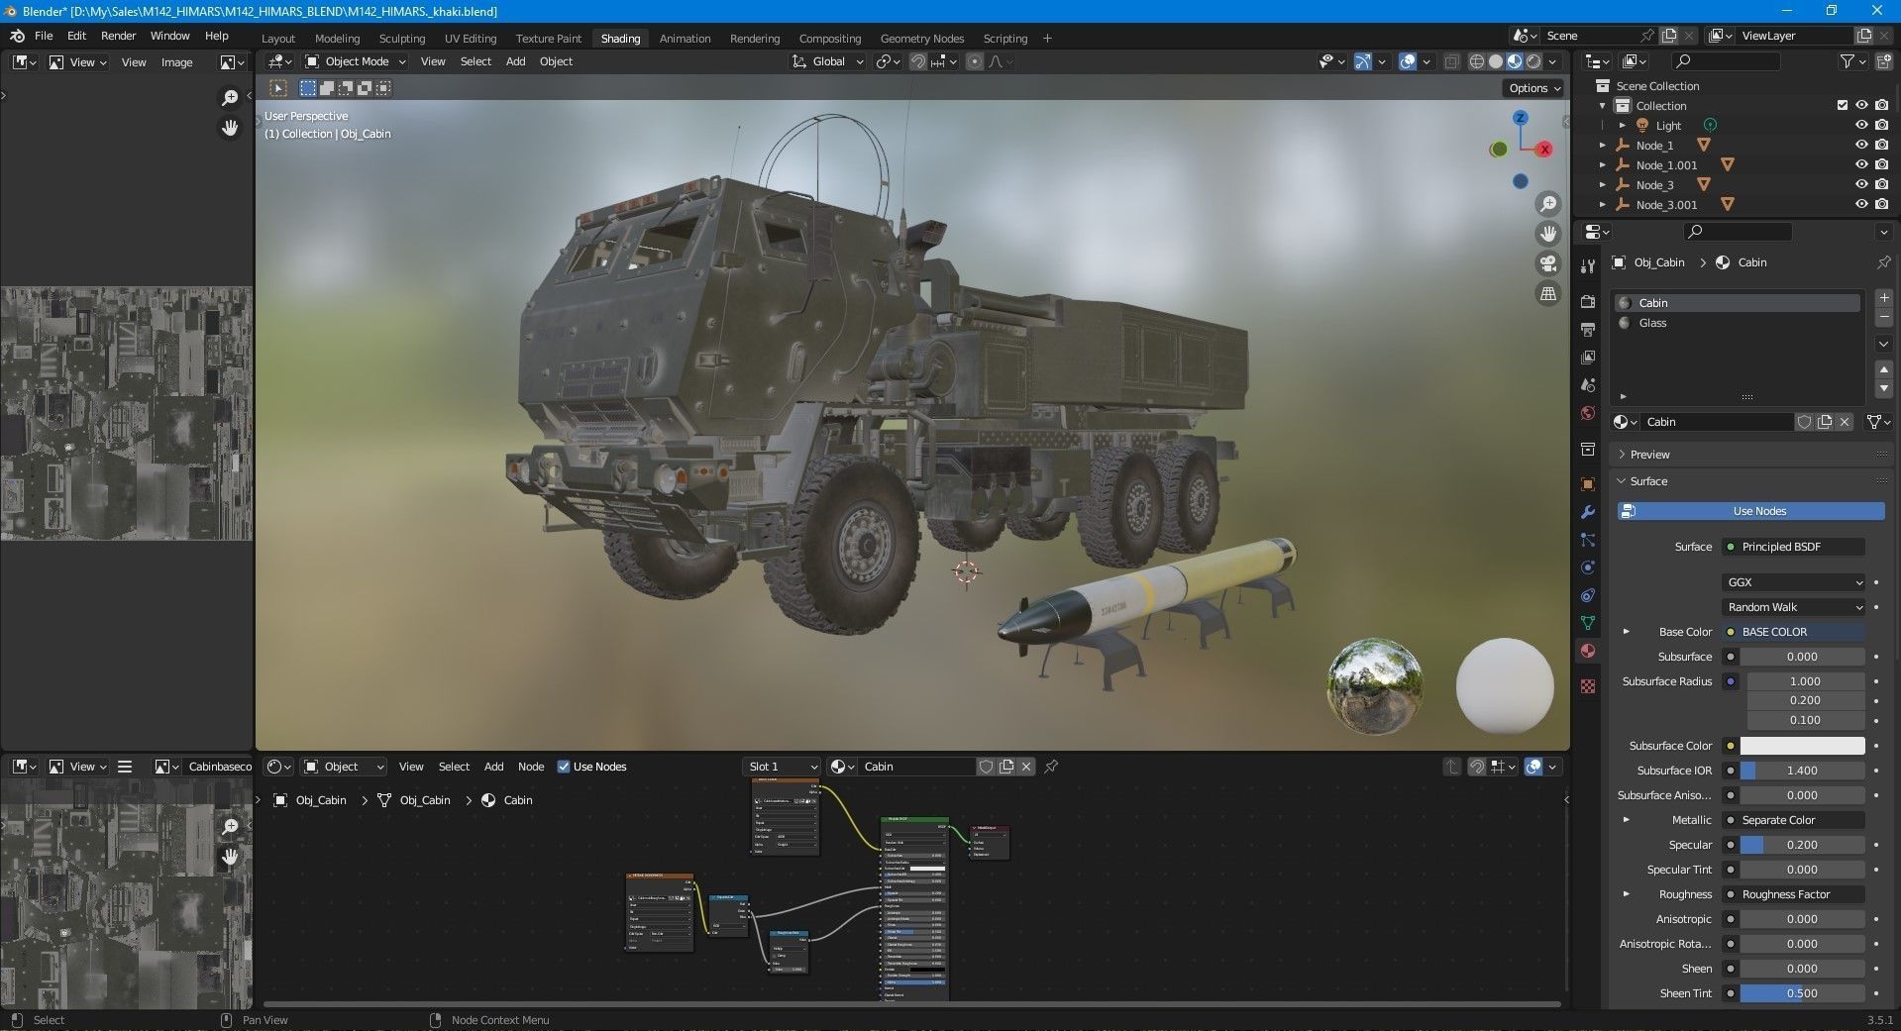Open the Render menu
The width and height of the screenshot is (1901, 1031).
click(x=118, y=36)
